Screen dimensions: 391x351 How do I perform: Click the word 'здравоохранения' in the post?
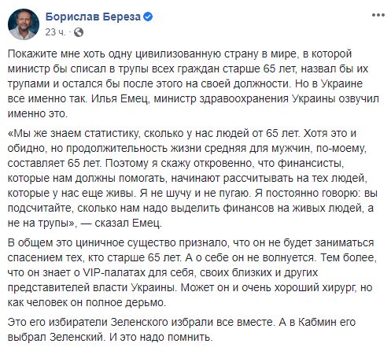[x=244, y=99]
